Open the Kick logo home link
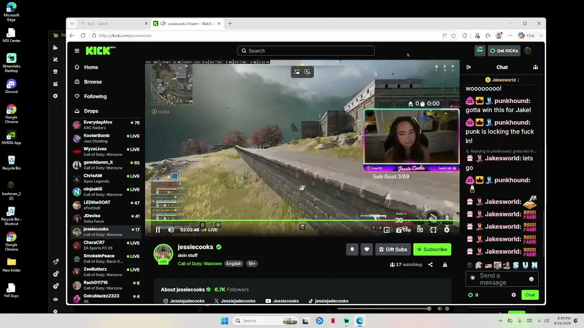This screenshot has height=328, width=584. coord(100,51)
